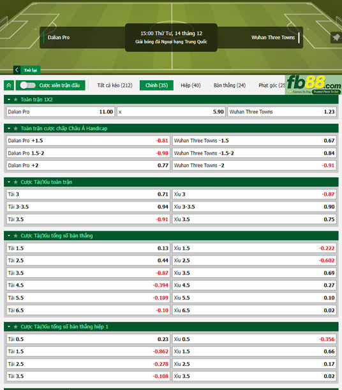Open the Phạt góc tab

[x=272, y=85]
